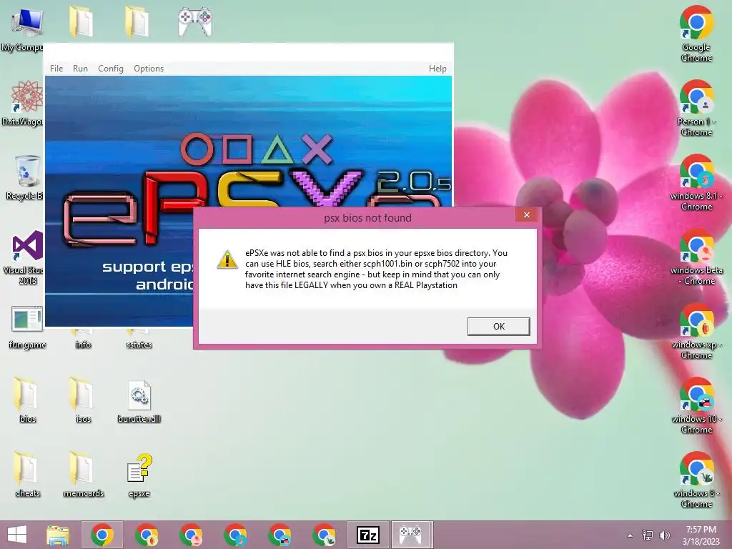Open the 7z taskbar icon
The image size is (732, 549).
click(x=368, y=535)
